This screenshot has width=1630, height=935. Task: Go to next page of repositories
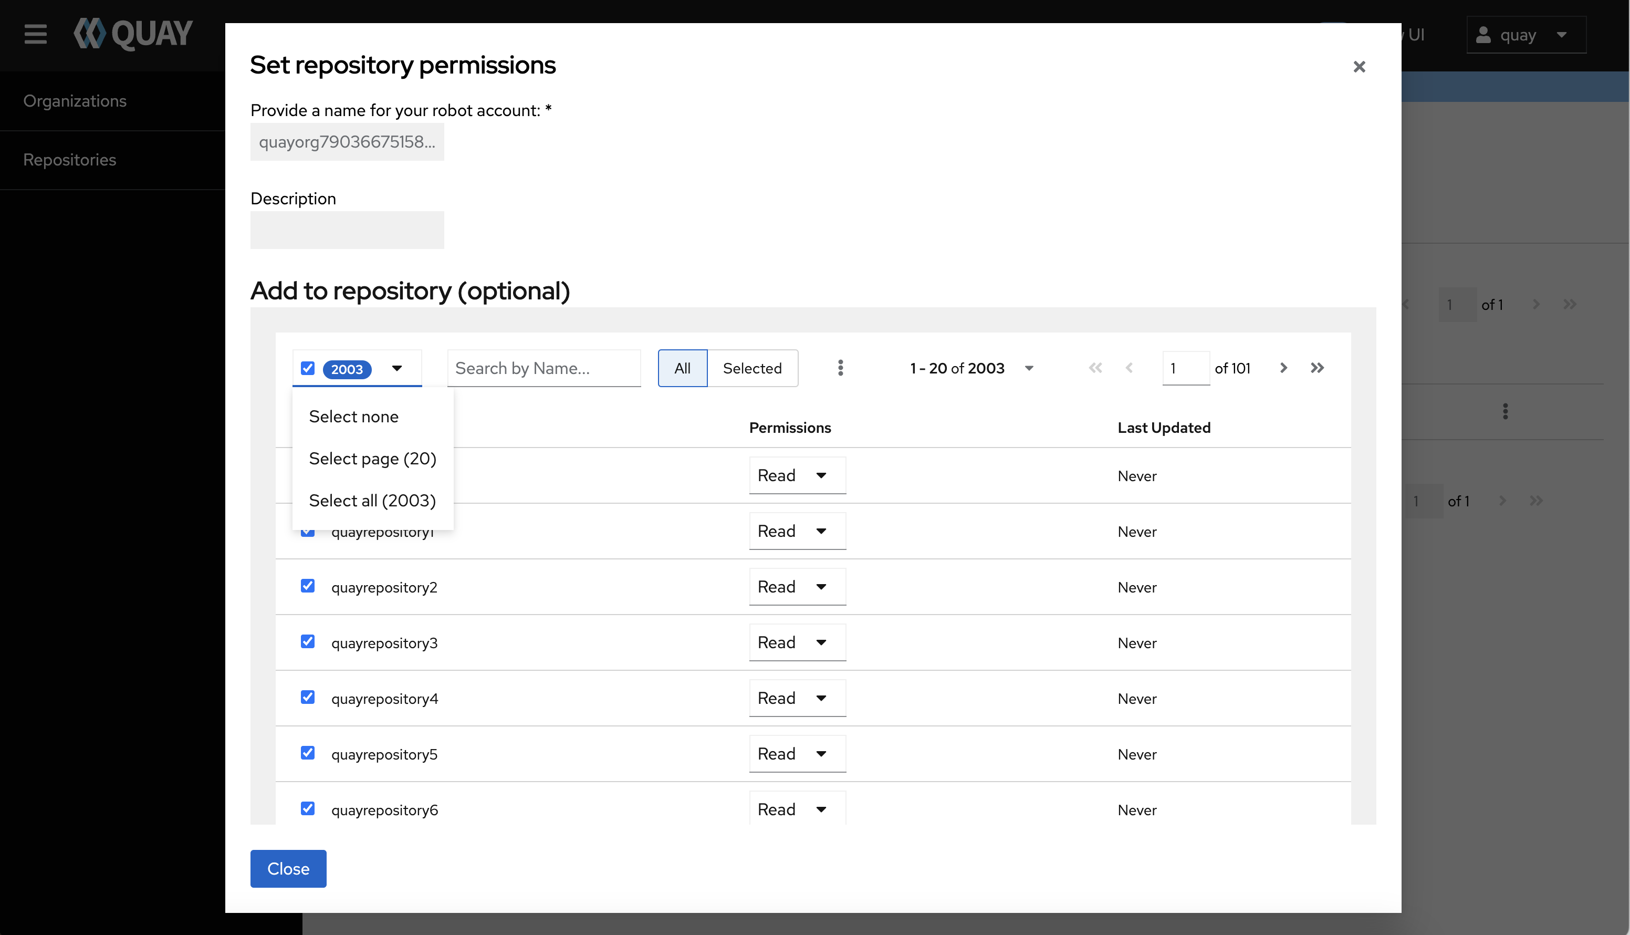1283,368
